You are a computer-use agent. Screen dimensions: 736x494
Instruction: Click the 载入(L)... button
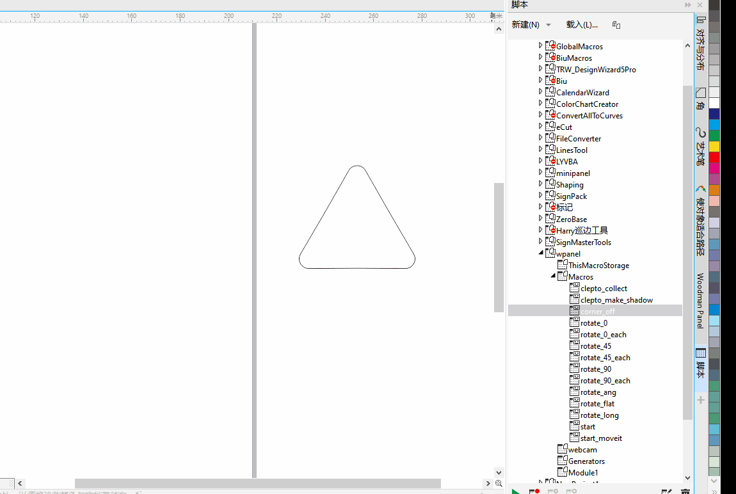pos(582,25)
